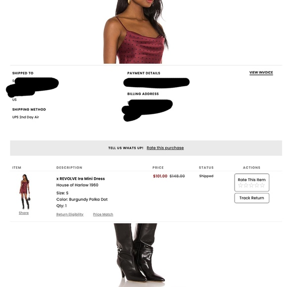Click the black boots image at bottom
The height and width of the screenshot is (287, 287).
(140, 254)
